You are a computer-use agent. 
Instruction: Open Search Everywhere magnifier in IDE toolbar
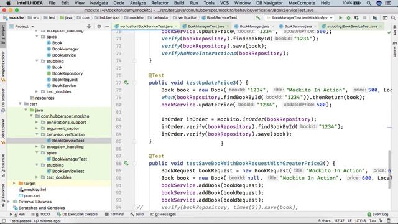tap(393, 18)
